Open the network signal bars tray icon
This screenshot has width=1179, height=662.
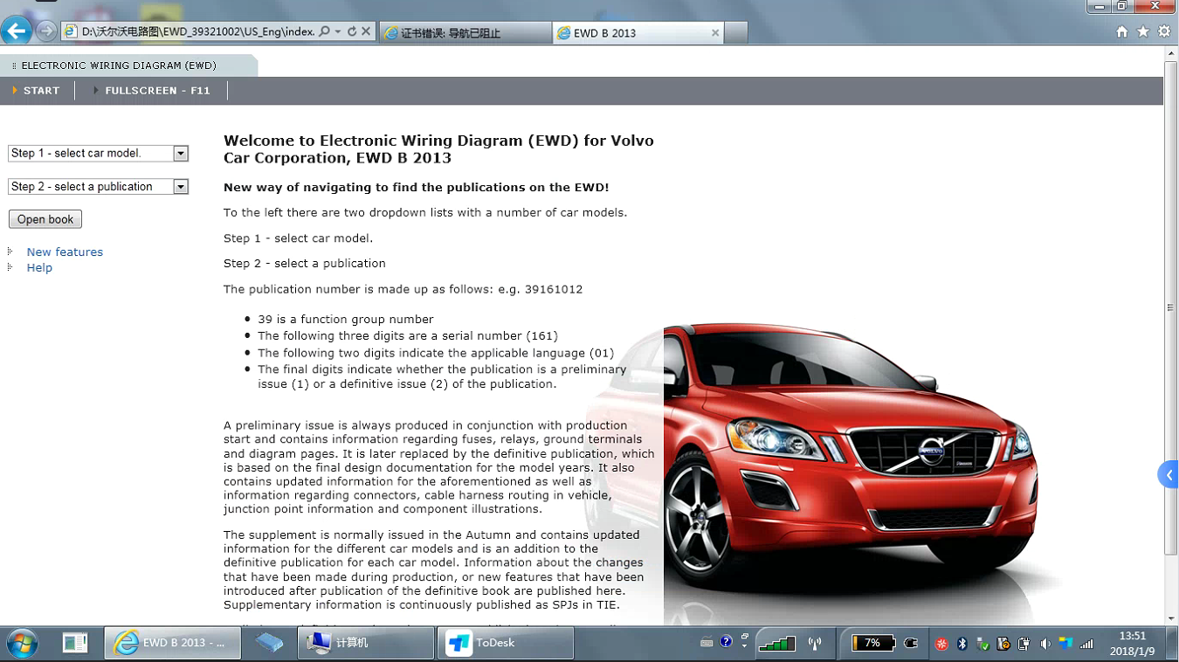click(x=1086, y=644)
